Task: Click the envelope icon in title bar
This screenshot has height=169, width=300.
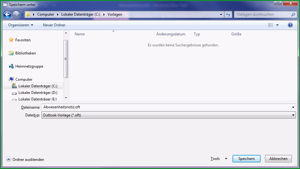Action: pyautogui.click(x=5, y=5)
